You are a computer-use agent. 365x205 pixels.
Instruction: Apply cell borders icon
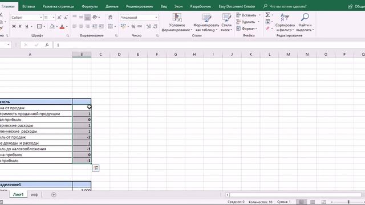click(x=39, y=27)
